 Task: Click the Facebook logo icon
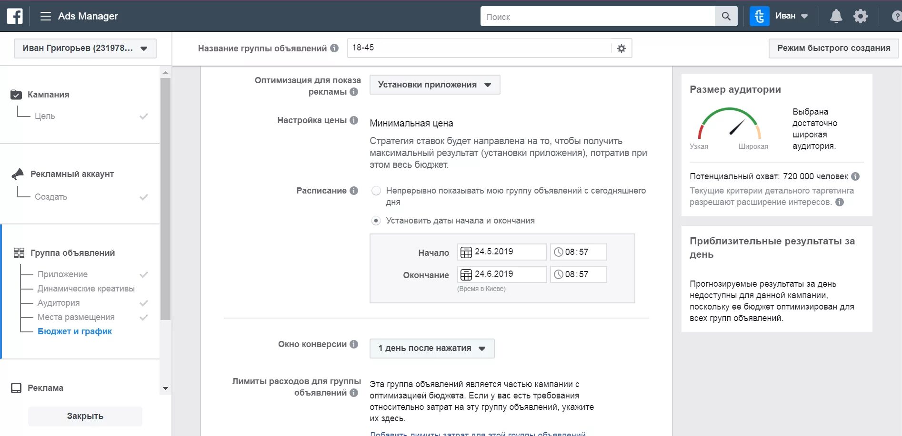point(15,16)
